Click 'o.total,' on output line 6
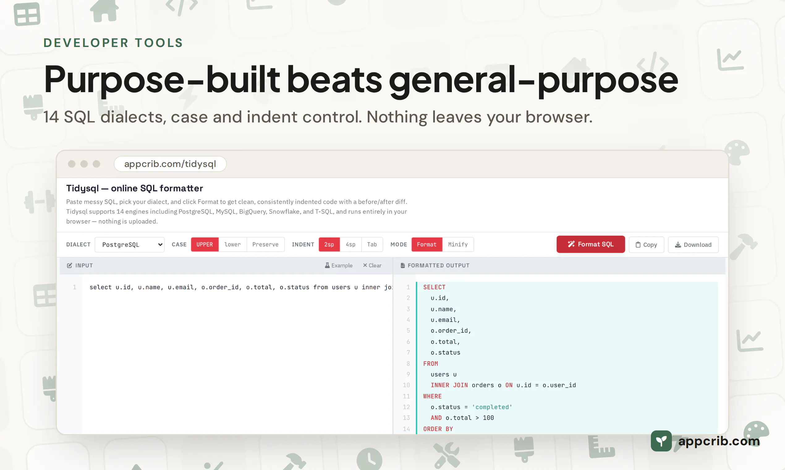This screenshot has height=470, width=785. (x=445, y=342)
